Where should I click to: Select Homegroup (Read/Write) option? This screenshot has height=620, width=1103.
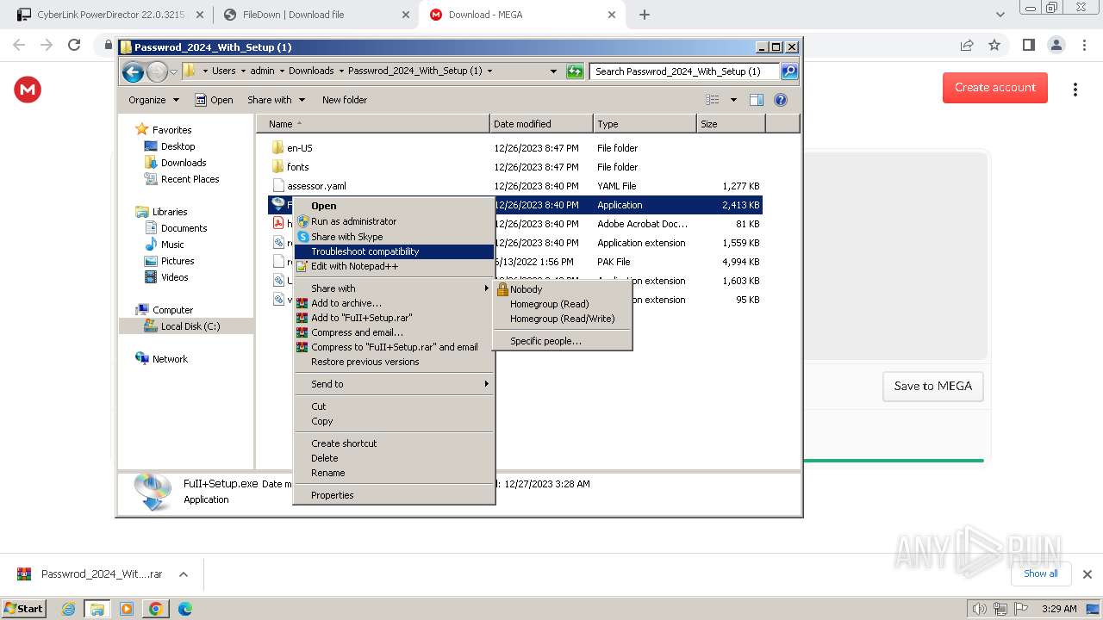(x=563, y=319)
